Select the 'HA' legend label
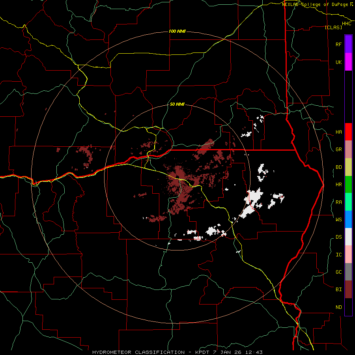The image size is (355, 355). pos(338,132)
